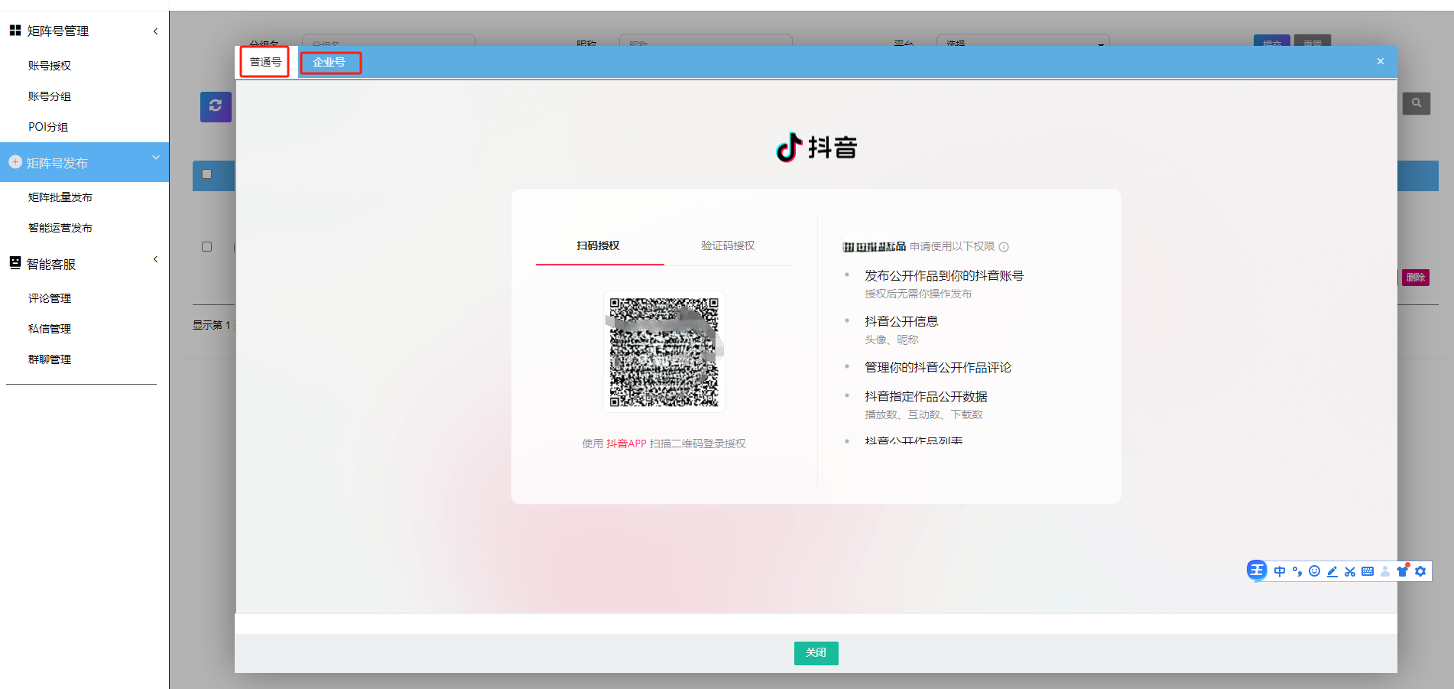This screenshot has height=689, width=1454.
Task: Click 发布公开作品到你的抖音账号 permission text
Action: click(944, 275)
